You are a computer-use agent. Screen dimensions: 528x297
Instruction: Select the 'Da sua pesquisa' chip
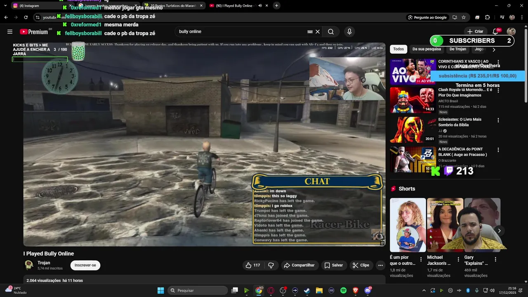coord(427,49)
